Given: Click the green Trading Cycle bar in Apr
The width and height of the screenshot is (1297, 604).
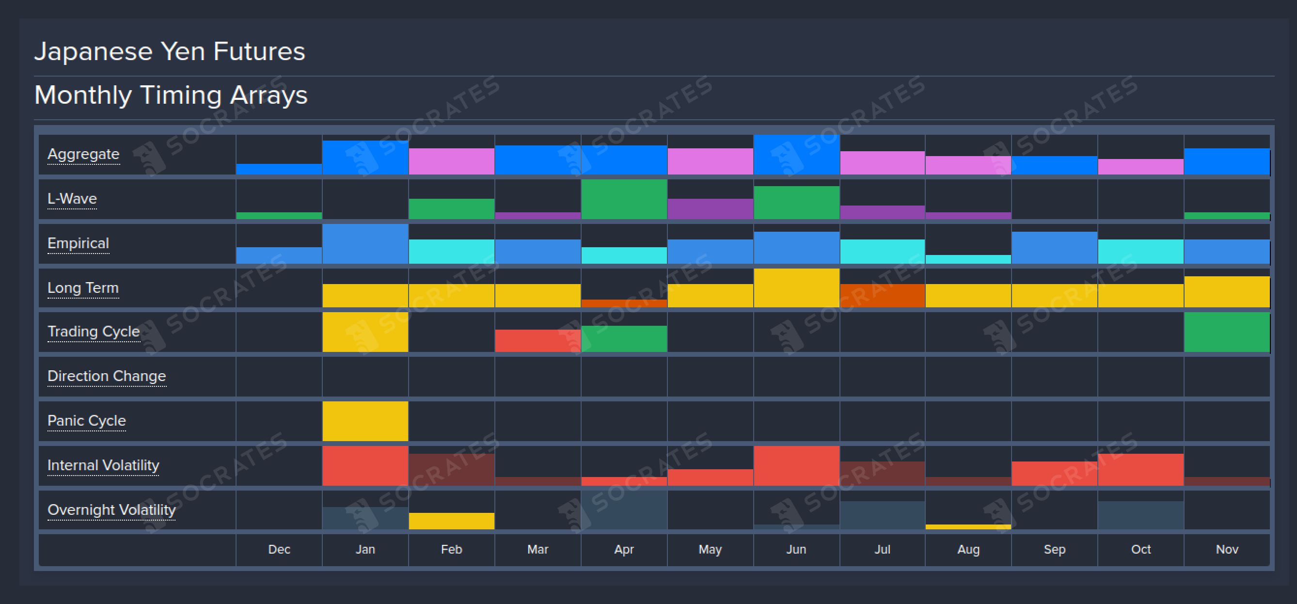Looking at the screenshot, I should (x=624, y=338).
